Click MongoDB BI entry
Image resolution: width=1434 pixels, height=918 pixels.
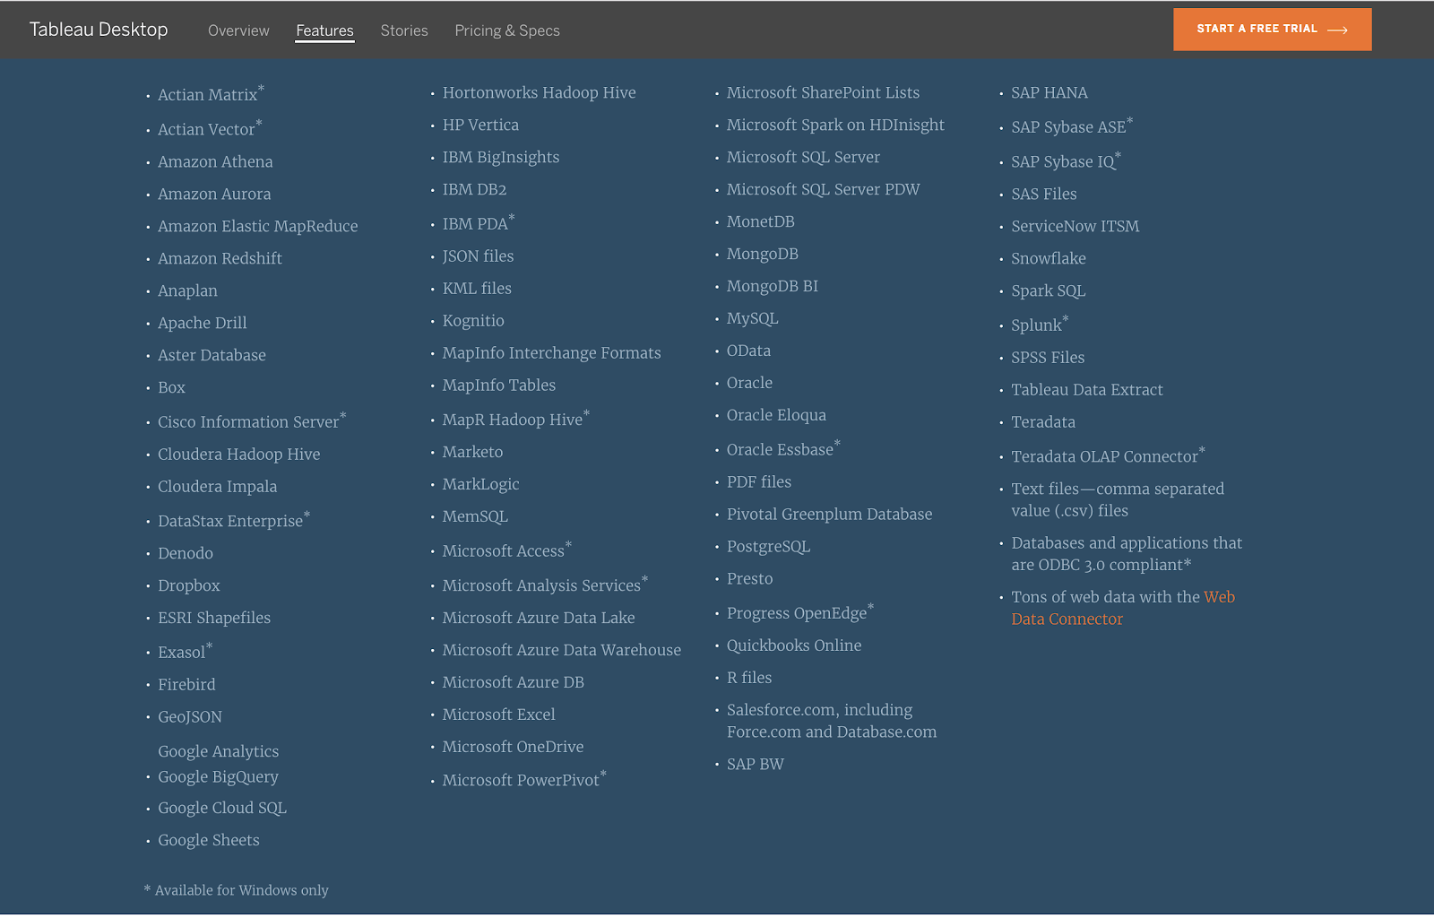pos(772,286)
